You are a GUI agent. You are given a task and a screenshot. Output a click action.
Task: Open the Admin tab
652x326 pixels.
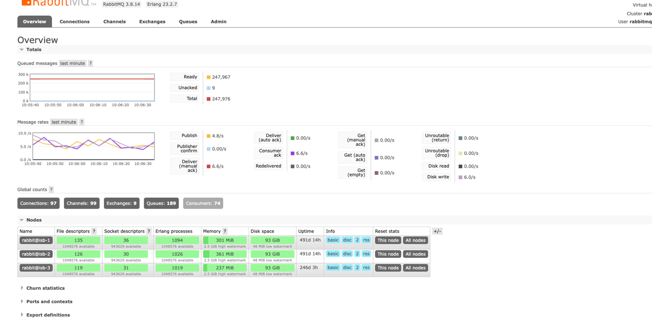(219, 21)
